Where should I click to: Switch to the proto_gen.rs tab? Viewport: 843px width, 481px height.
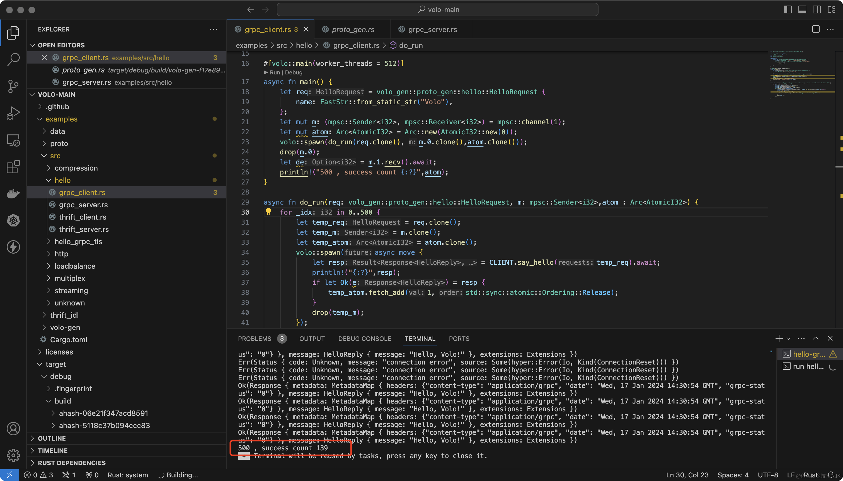[353, 30]
